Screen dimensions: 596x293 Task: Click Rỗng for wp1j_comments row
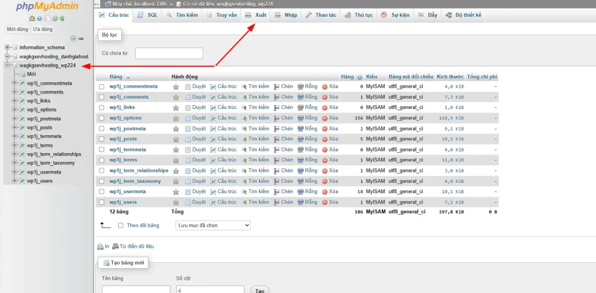pos(307,97)
